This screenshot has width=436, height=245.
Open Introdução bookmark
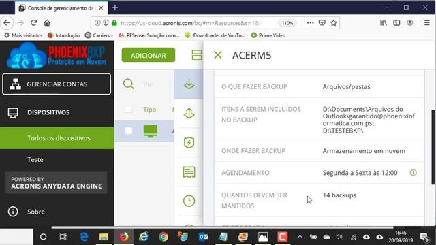[63, 35]
